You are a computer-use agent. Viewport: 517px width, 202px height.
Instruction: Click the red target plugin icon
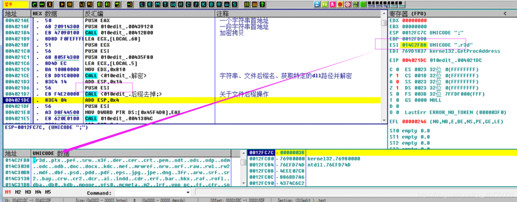coord(348,4)
